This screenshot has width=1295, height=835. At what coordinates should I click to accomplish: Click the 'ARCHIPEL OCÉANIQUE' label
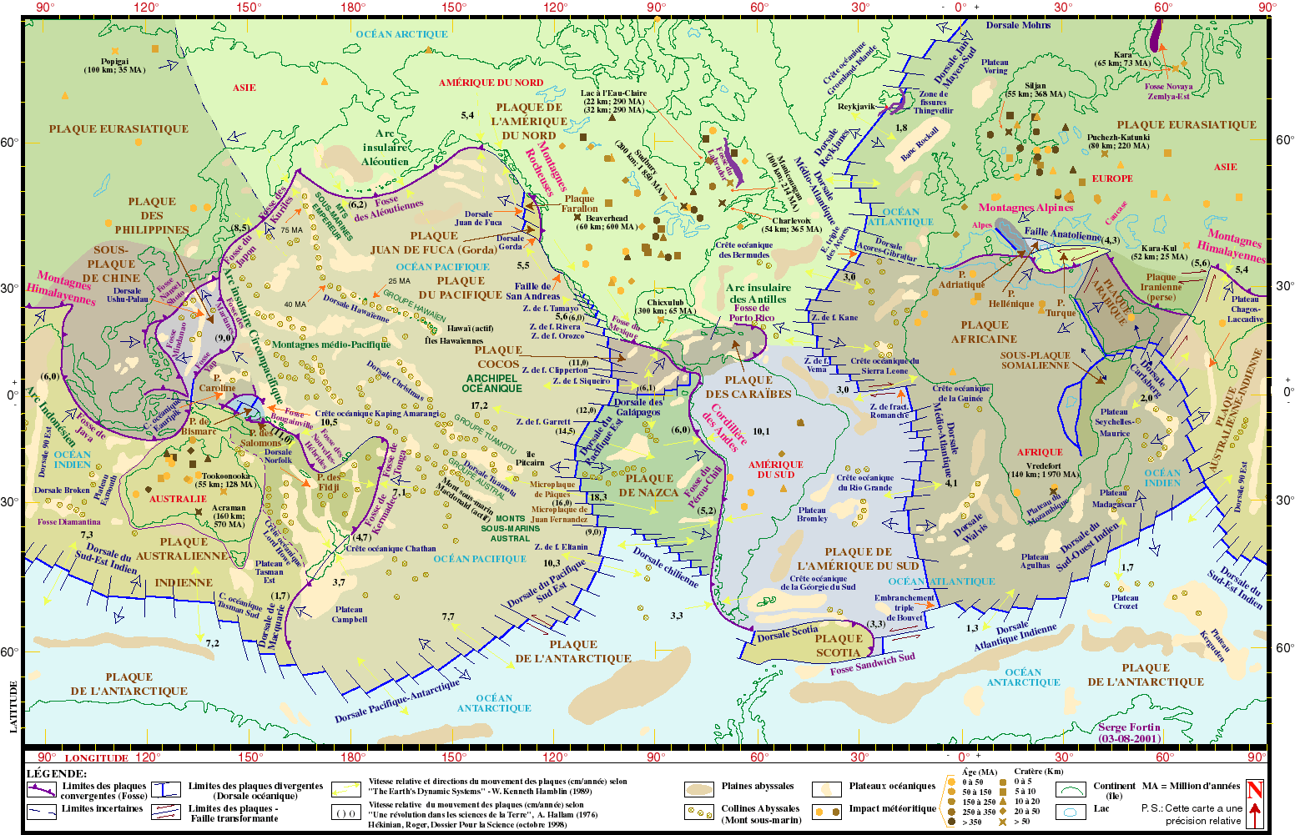tap(491, 383)
